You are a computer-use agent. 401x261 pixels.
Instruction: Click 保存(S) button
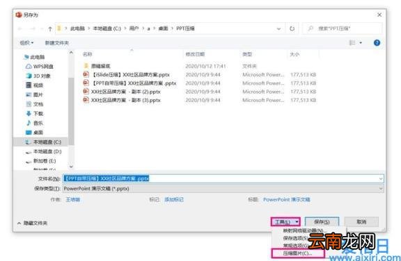coord(322,221)
